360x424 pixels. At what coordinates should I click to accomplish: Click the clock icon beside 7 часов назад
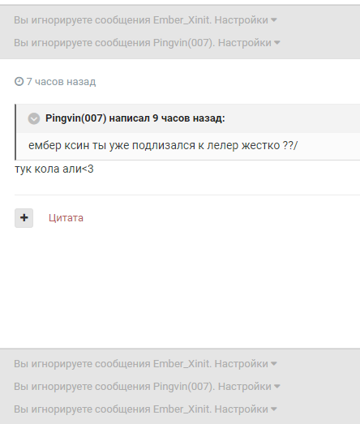(x=19, y=81)
